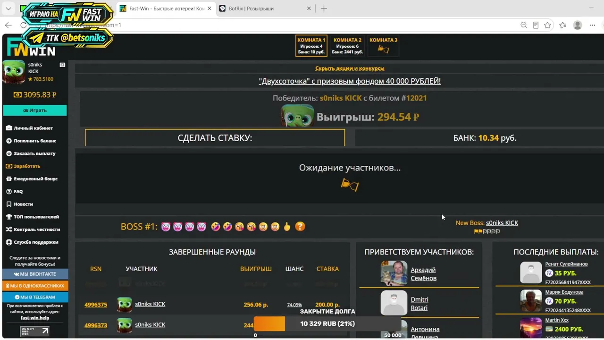Click the ticket number #12021
This screenshot has width=604, height=340.
(414, 98)
